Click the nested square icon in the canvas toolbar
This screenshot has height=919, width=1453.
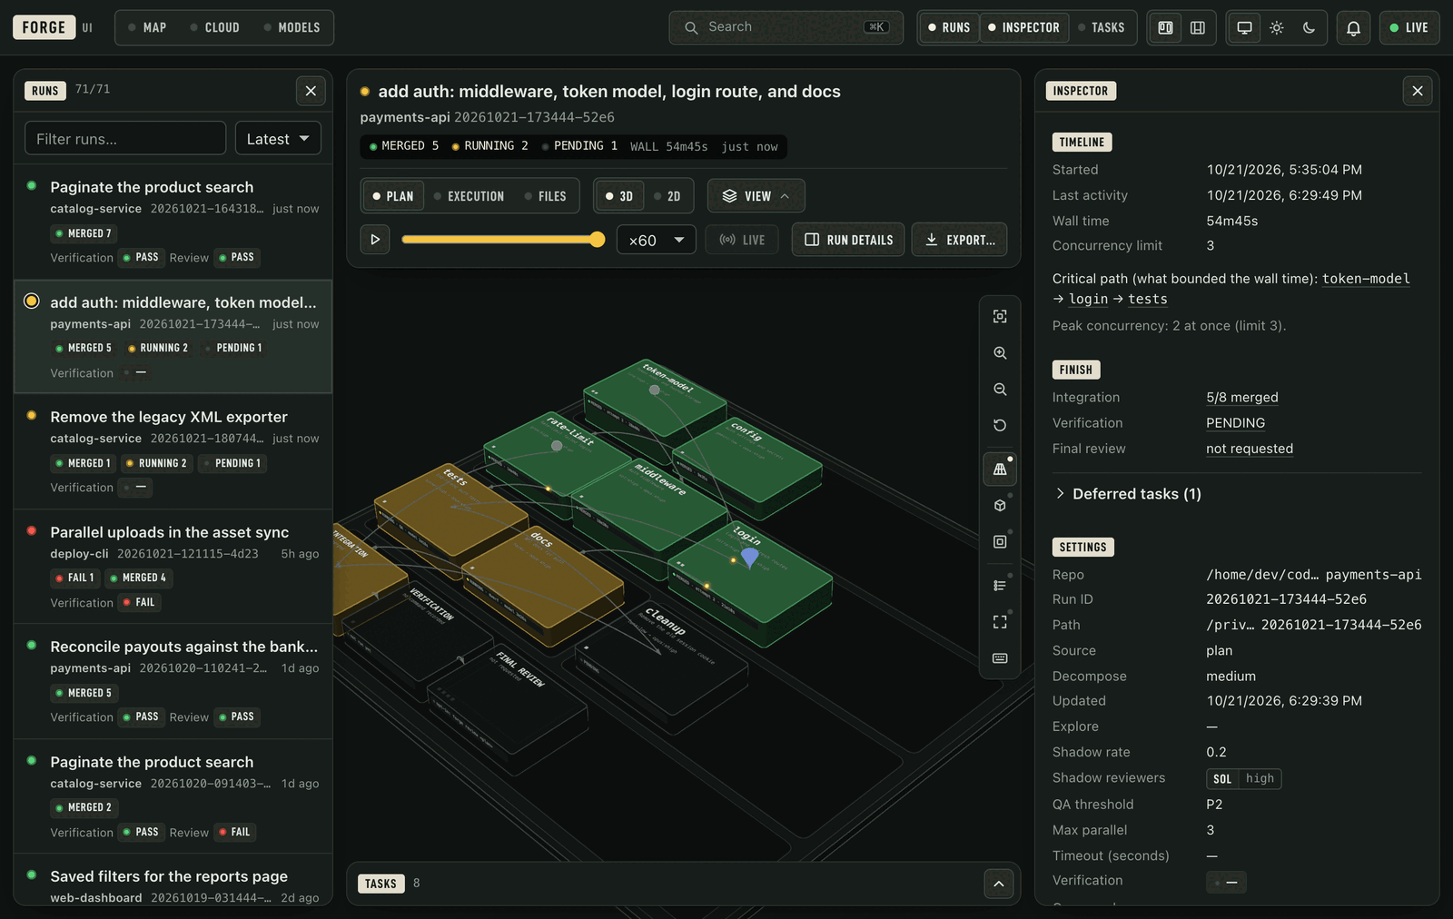(1000, 542)
